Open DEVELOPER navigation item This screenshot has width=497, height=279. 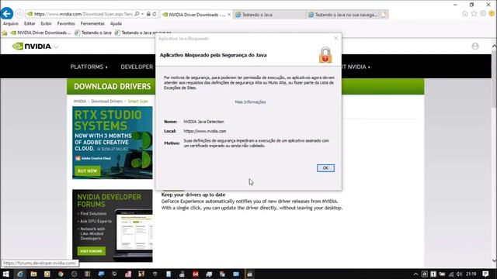click(137, 67)
